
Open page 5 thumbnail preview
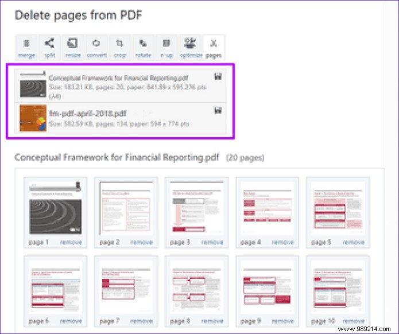pyautogui.click(x=338, y=208)
